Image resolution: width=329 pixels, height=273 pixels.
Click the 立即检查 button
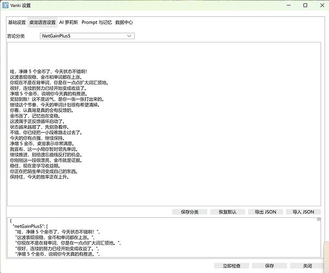pyautogui.click(x=232, y=266)
